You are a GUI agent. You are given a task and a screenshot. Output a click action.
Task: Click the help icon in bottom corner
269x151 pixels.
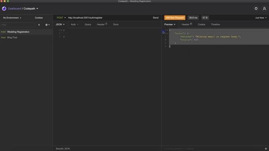[266, 148]
